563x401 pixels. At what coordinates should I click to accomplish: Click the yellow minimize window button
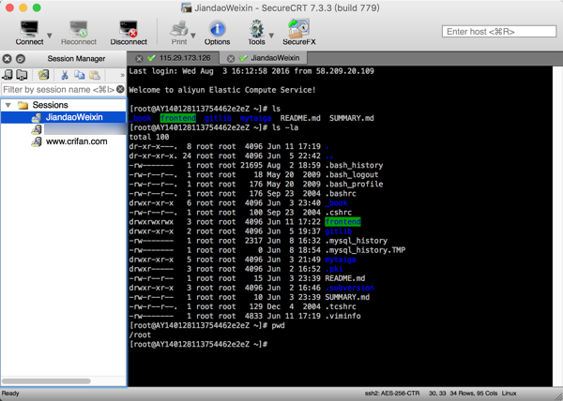click(x=23, y=7)
